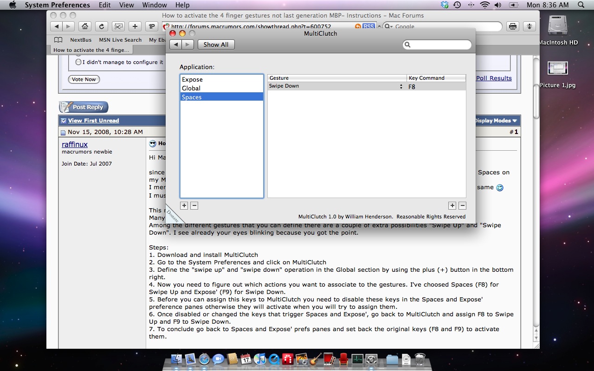
Task: Open MSN Live Search bookmark
Action: (x=120, y=40)
